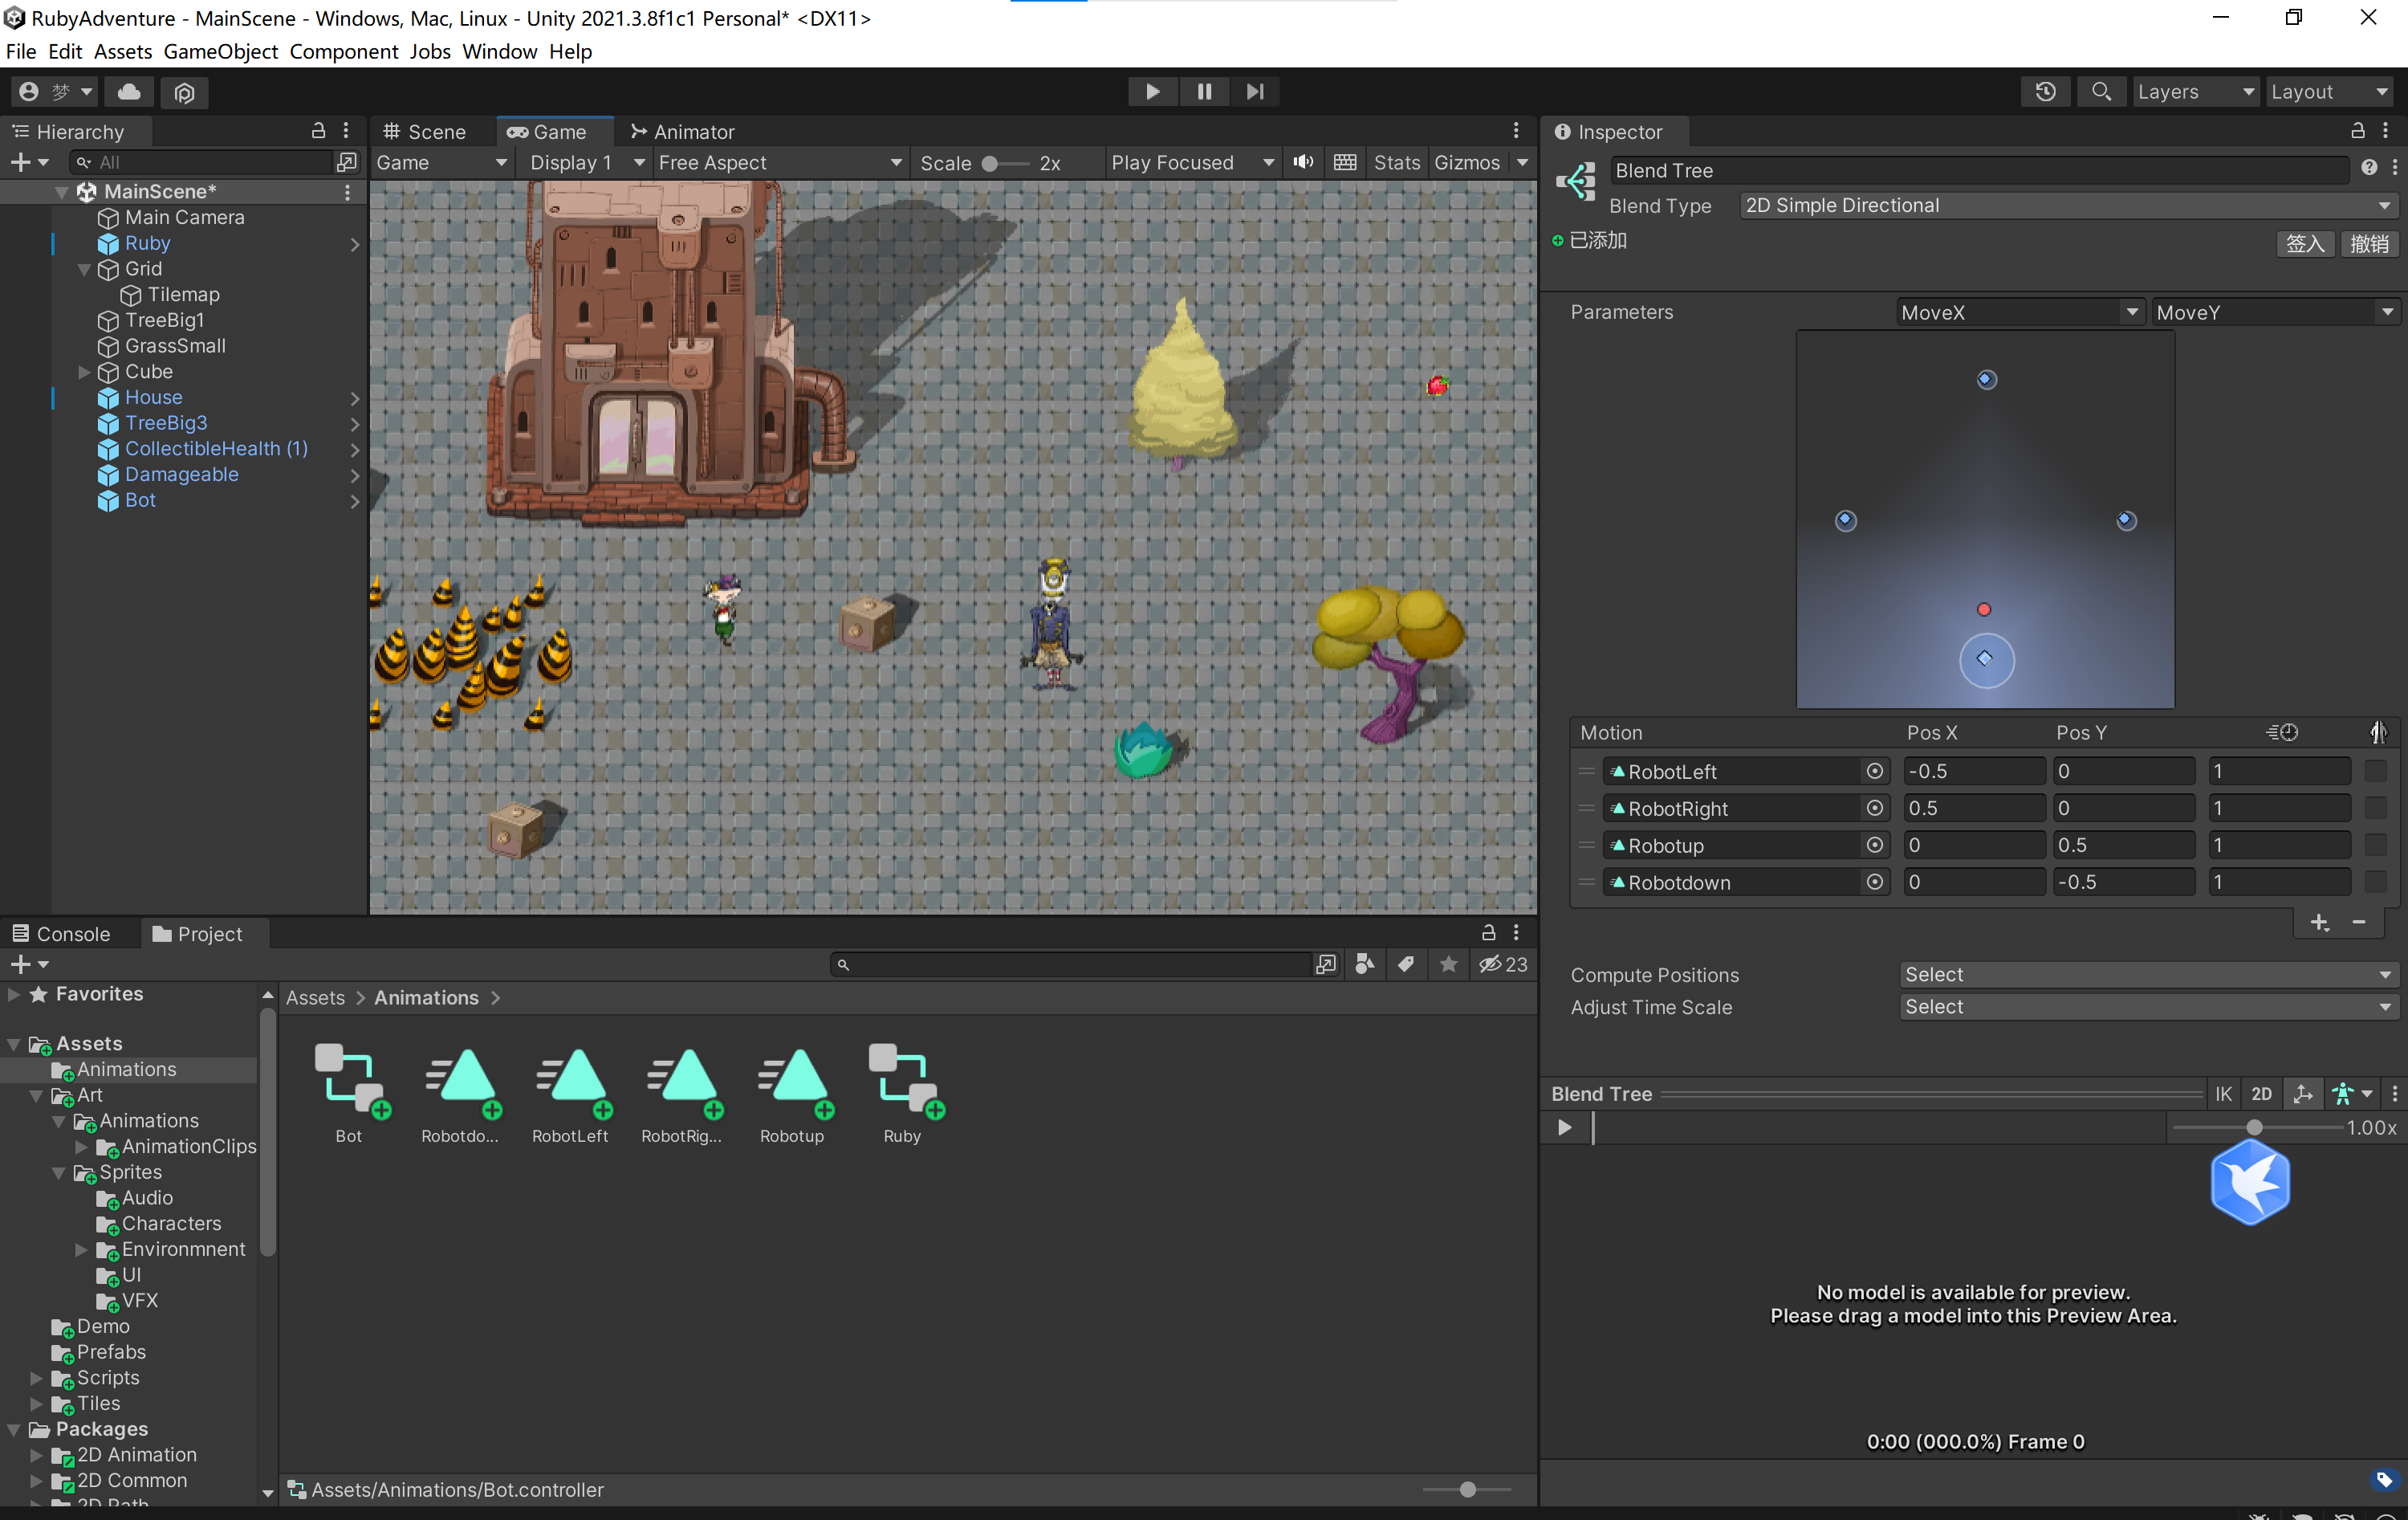
Task: Adjust the preview speed slider
Action: point(2255,1127)
